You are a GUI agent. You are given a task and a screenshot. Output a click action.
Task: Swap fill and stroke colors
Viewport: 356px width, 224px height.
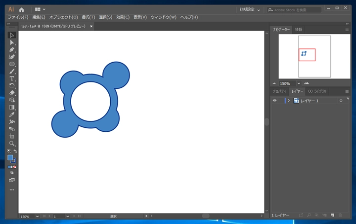[15, 151]
